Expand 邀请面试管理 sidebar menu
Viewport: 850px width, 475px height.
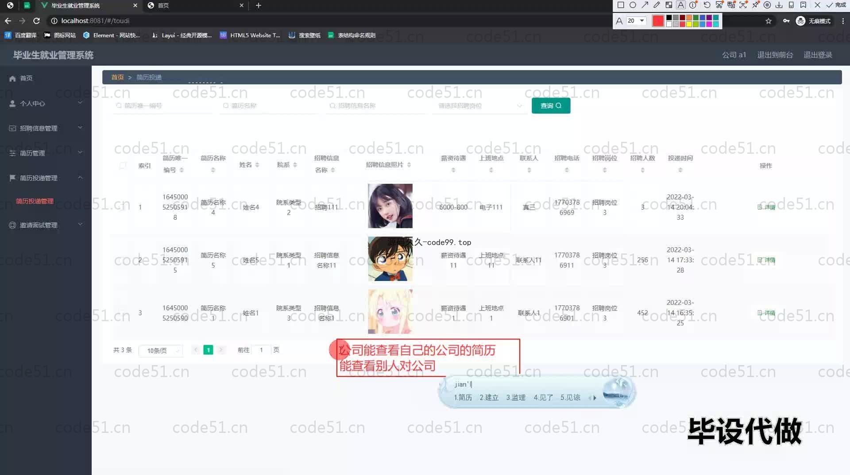[46, 225]
